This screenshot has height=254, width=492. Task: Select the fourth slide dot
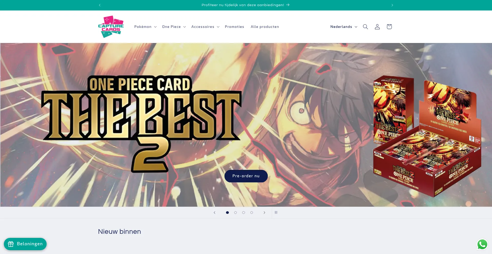tap(252, 213)
